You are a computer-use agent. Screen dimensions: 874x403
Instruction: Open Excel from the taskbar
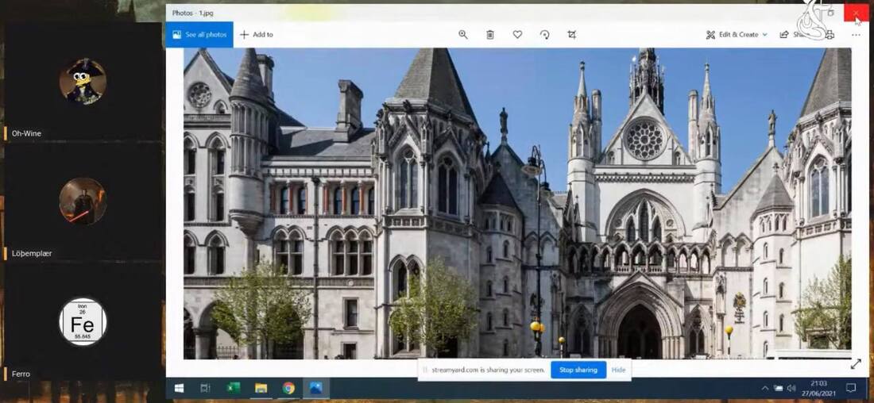234,389
